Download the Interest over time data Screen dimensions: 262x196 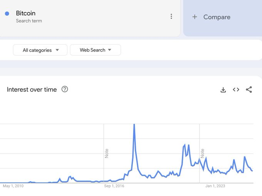click(223, 90)
